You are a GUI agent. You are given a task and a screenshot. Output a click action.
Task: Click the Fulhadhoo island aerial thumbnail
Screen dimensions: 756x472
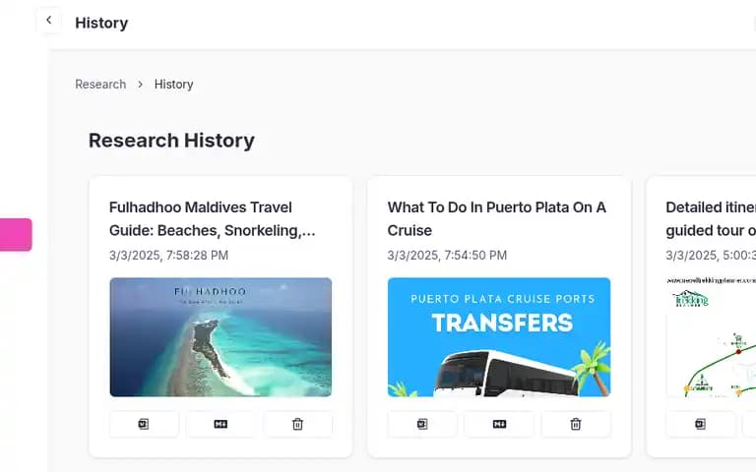pos(220,337)
